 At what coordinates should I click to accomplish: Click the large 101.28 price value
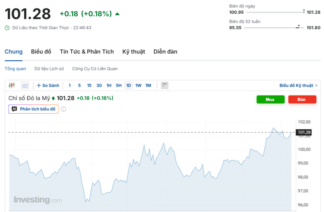[x=28, y=14]
